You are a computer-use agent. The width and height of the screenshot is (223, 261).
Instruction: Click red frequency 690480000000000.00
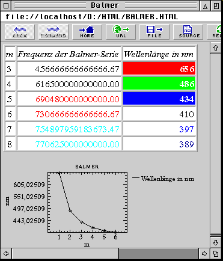coord(78,99)
